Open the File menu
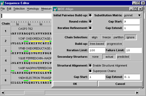The image size is (146, 96). 3,9
